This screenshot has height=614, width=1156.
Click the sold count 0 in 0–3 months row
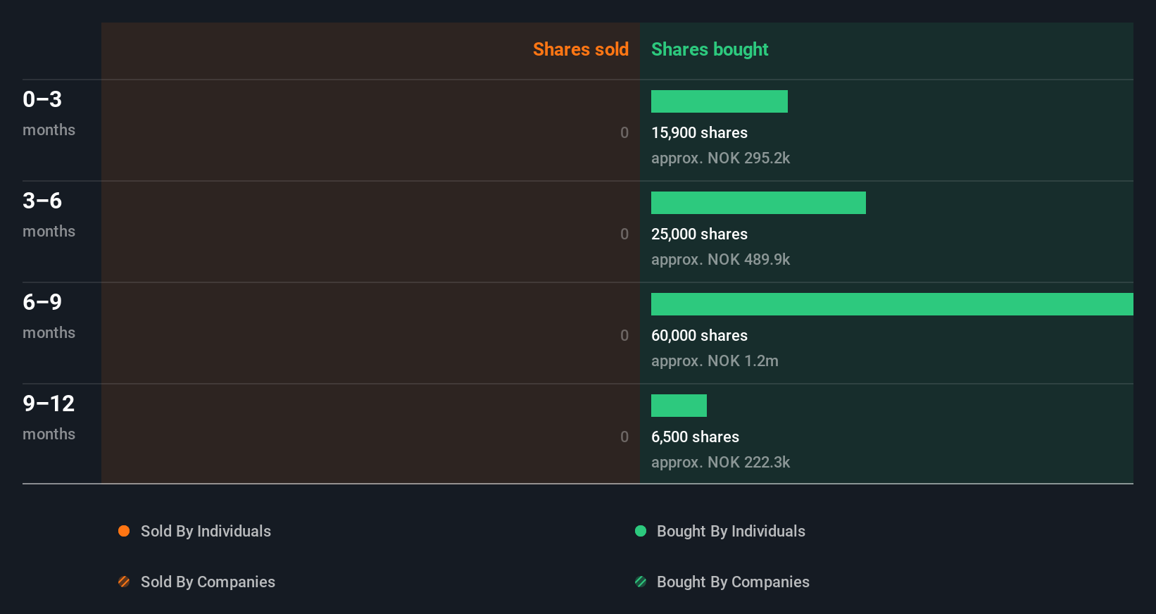pyautogui.click(x=624, y=133)
